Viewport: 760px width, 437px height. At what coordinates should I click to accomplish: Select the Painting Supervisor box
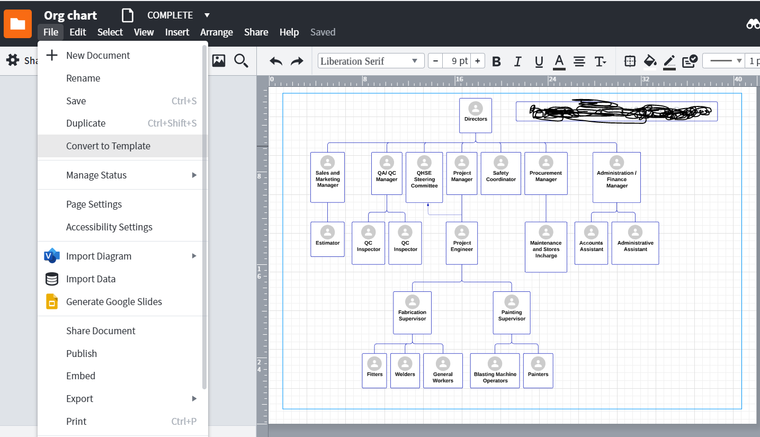tap(512, 313)
